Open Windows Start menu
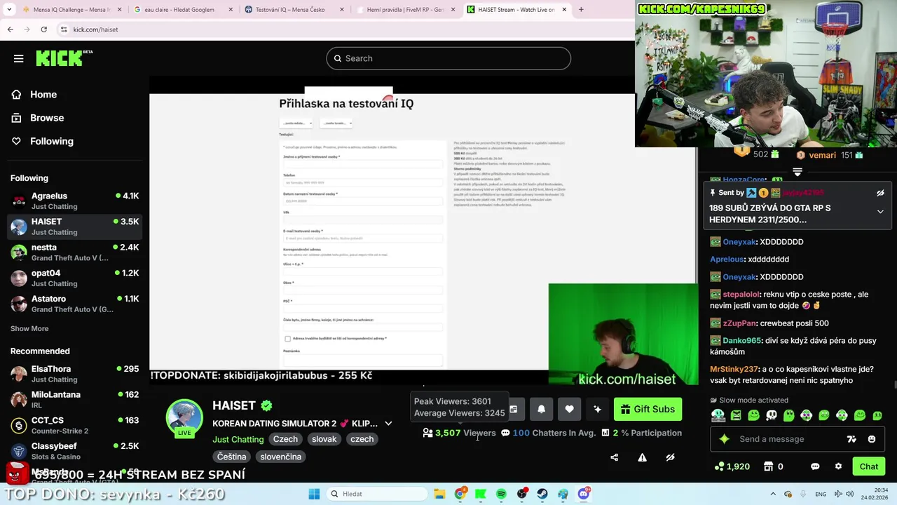 coord(314,494)
